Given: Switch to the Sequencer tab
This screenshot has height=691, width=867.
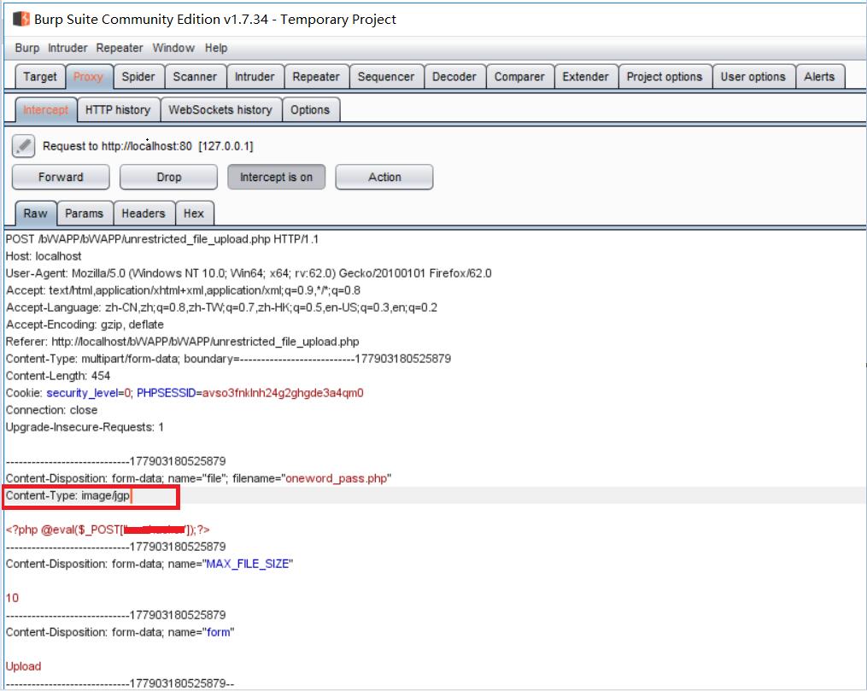Looking at the screenshot, I should [386, 77].
